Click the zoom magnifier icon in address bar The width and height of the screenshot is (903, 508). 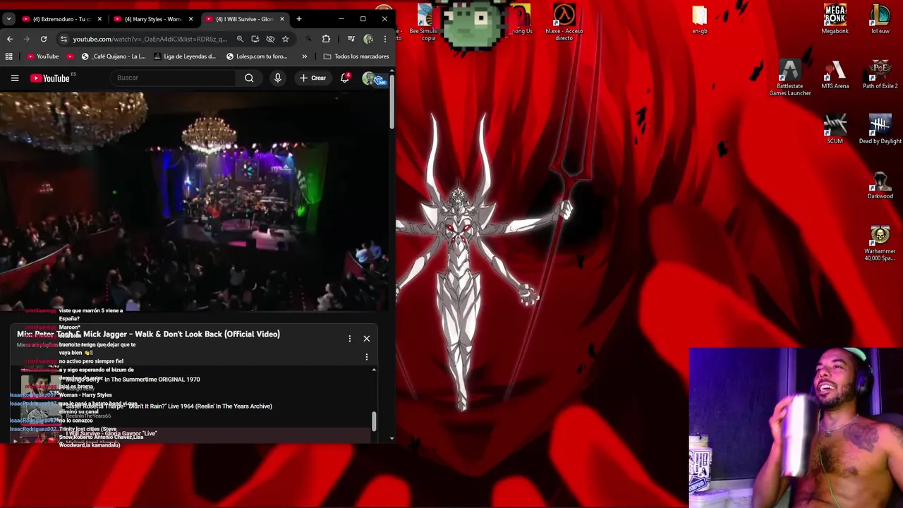pyautogui.click(x=240, y=39)
